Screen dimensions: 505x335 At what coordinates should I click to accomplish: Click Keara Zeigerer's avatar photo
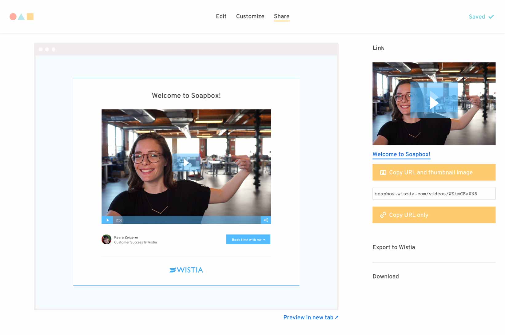click(106, 239)
